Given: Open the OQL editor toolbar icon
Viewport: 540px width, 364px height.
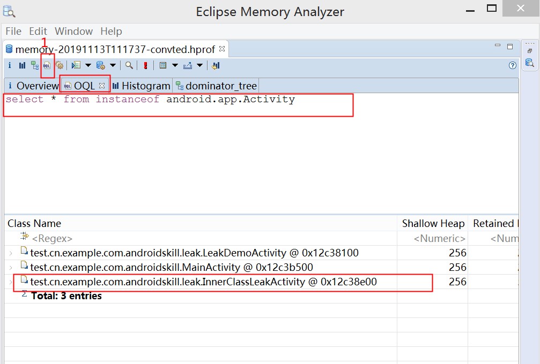Looking at the screenshot, I should click(x=47, y=65).
